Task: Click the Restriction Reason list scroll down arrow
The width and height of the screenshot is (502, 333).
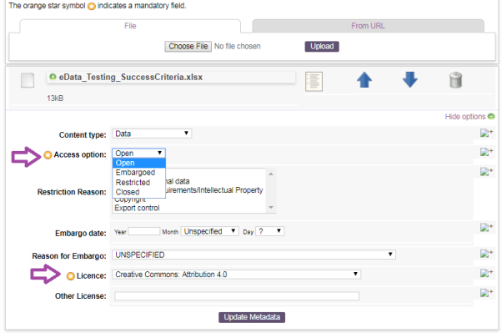Action: [271, 207]
